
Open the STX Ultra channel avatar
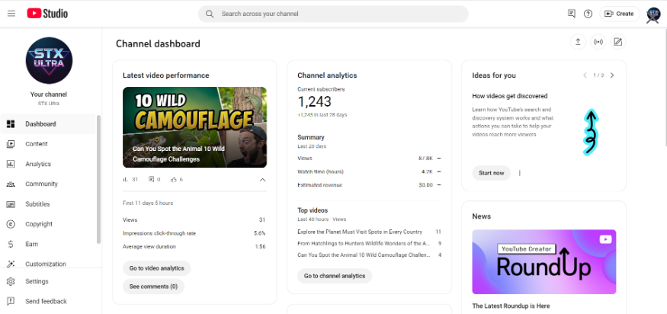pyautogui.click(x=49, y=60)
